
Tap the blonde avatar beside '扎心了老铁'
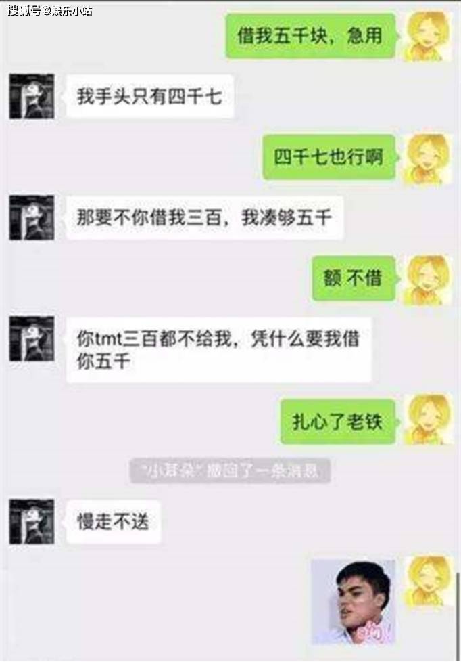[x=429, y=419]
